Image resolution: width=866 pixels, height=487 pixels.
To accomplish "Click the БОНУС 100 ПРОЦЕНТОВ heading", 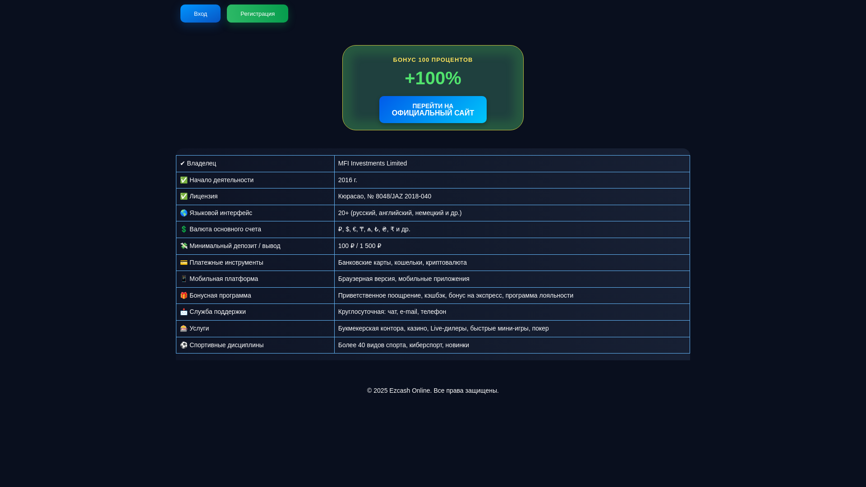I will (433, 60).
